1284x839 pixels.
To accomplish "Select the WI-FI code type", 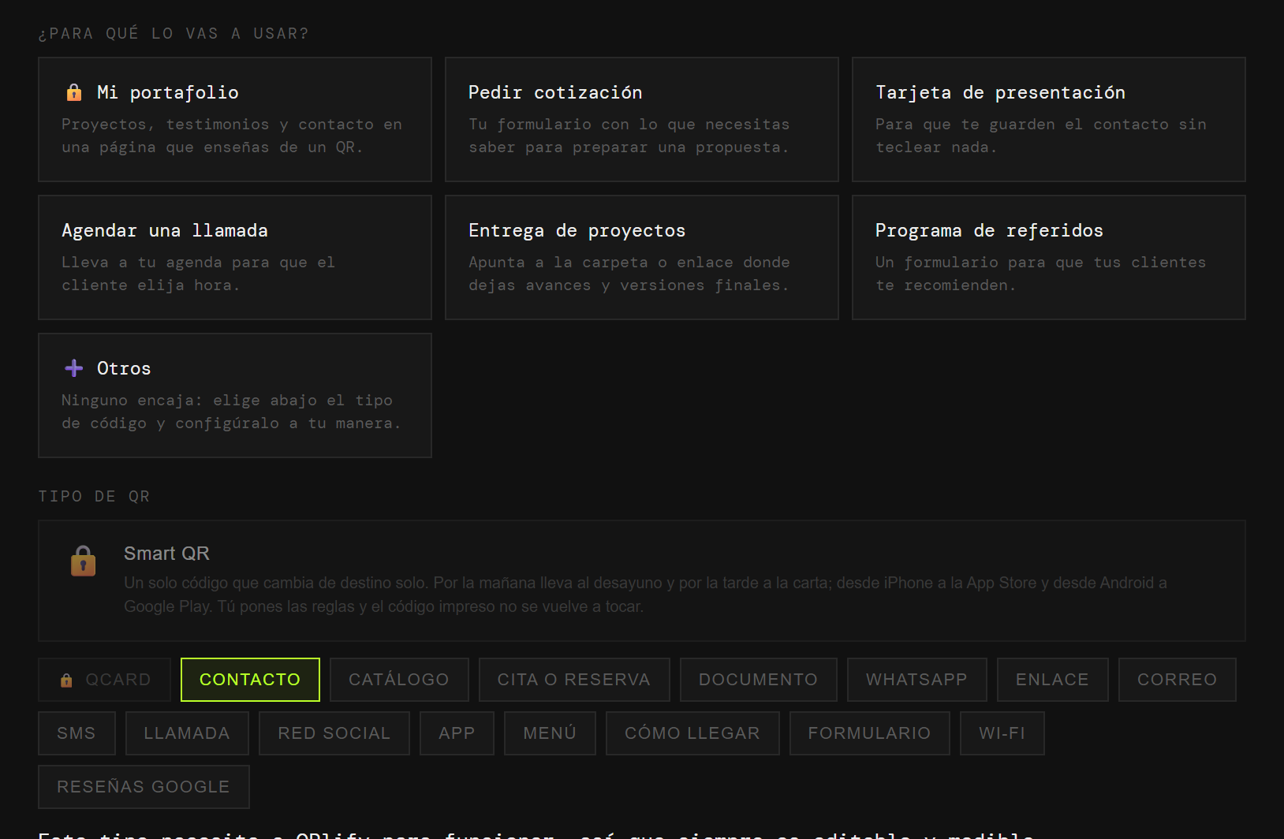I will (x=1002, y=733).
